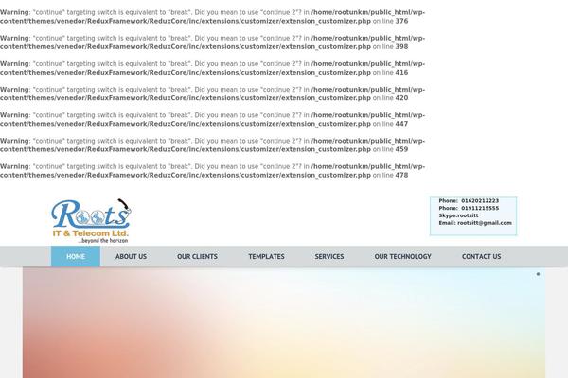
Task: Select TEMPLATES in the navigation bar
Action: coord(266,256)
